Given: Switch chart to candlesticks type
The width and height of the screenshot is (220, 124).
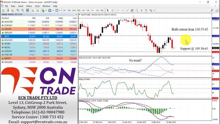Looking at the screenshot, I should pos(8,10).
